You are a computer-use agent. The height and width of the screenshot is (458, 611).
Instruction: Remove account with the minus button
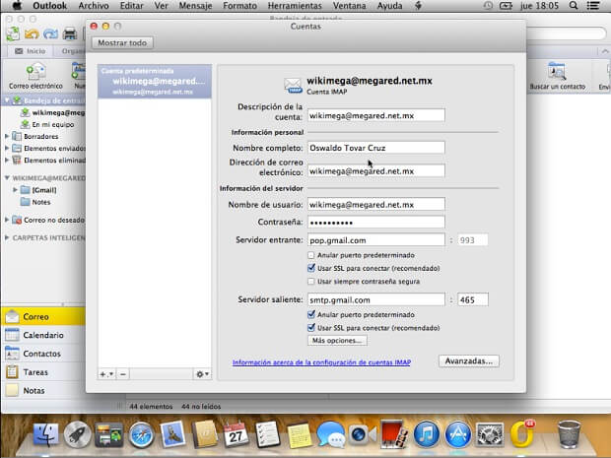[123, 374]
